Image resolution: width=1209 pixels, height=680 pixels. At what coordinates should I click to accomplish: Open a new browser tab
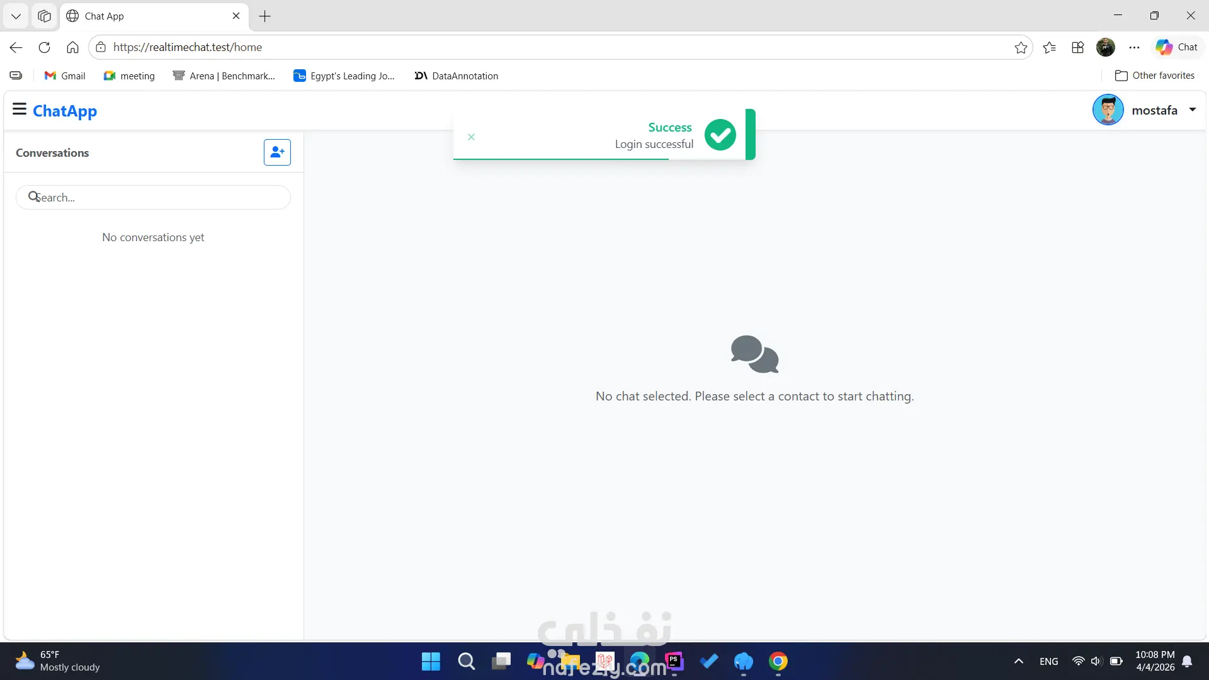(x=264, y=16)
